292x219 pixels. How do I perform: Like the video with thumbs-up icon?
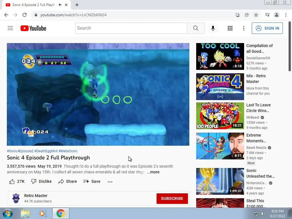(12, 181)
